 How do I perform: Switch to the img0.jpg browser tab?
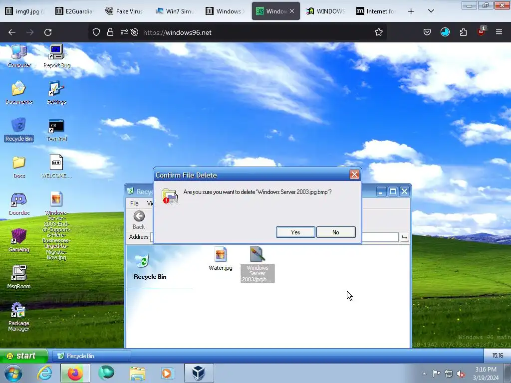click(x=25, y=11)
